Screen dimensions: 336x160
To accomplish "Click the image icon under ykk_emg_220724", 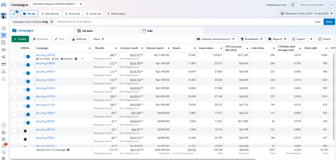I will [76, 59].
